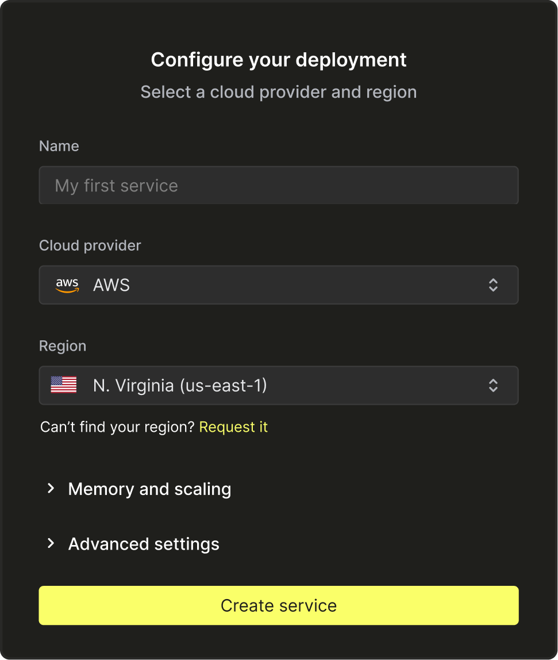
Task: Click the Name label above the text field
Action: 59,146
